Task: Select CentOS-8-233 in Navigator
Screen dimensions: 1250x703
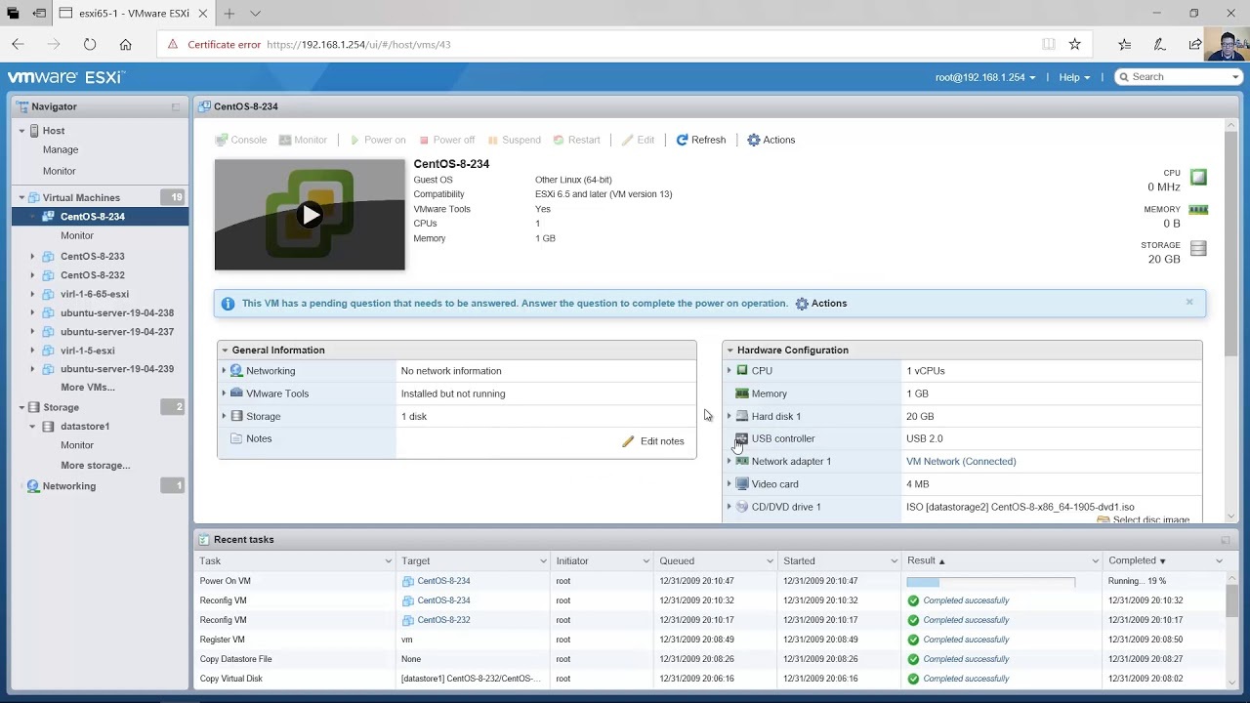Action: click(x=93, y=256)
